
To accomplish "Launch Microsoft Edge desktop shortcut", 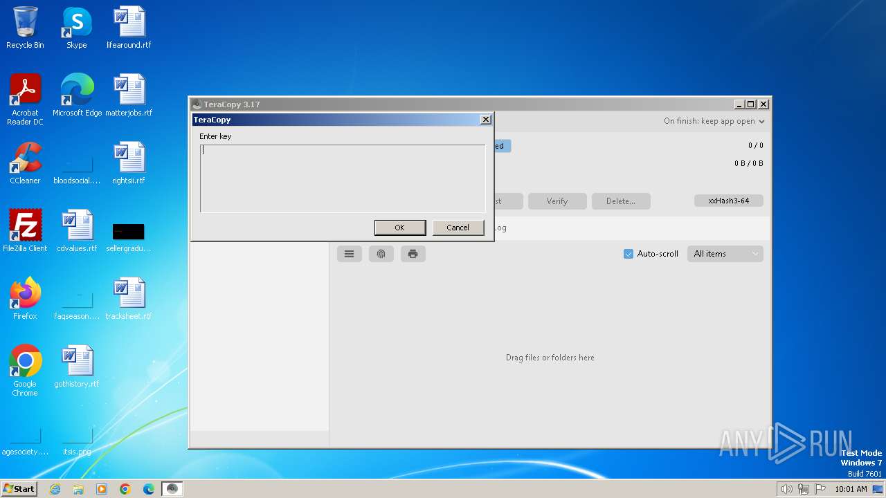I will pos(77,95).
